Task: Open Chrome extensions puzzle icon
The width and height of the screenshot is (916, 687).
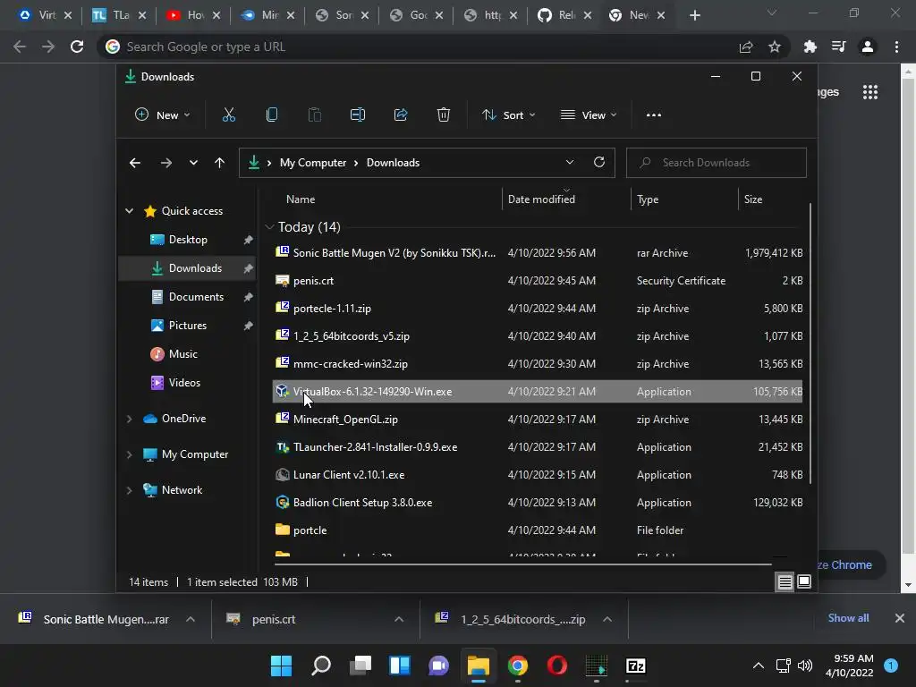Action: click(x=810, y=47)
